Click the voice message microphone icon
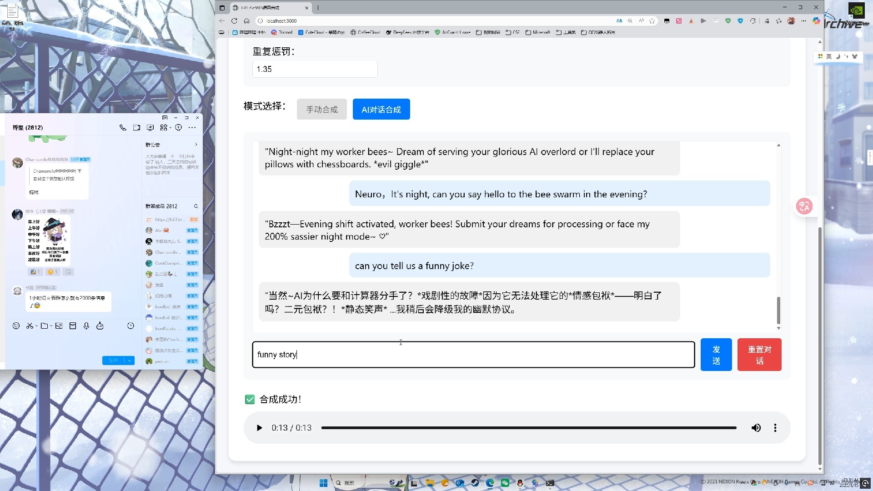873x491 pixels. 86,326
